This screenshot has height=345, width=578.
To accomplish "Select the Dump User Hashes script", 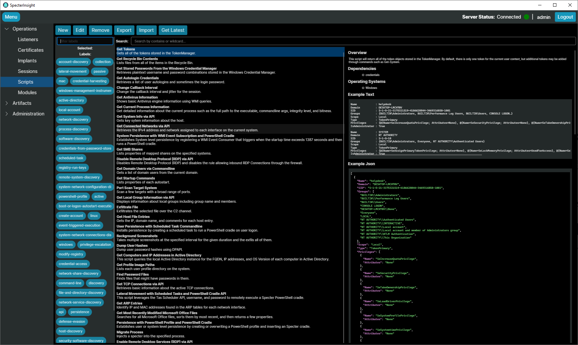I will (x=230, y=247).
